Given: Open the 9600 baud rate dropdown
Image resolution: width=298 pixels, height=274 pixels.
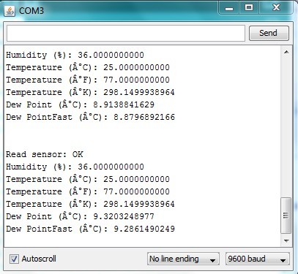Looking at the screenshot, I should [258, 259].
